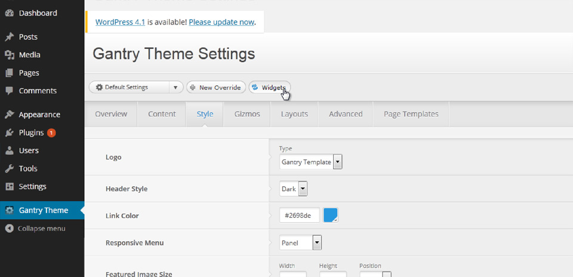
Task: Click the Users person icon
Action: click(10, 150)
